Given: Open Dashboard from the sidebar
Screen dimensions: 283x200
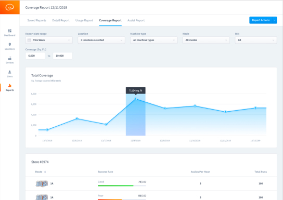Looking at the screenshot, I should pyautogui.click(x=10, y=33).
